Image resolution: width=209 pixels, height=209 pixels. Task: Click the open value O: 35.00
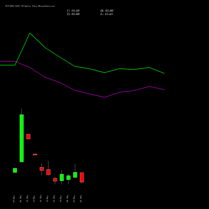coord(73,14)
